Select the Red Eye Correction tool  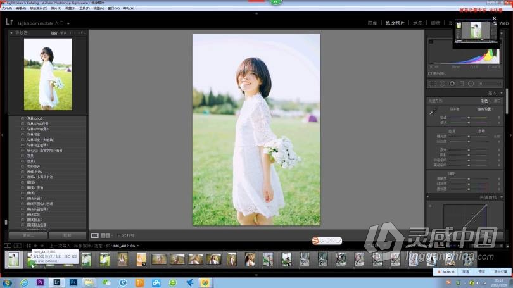(452, 84)
